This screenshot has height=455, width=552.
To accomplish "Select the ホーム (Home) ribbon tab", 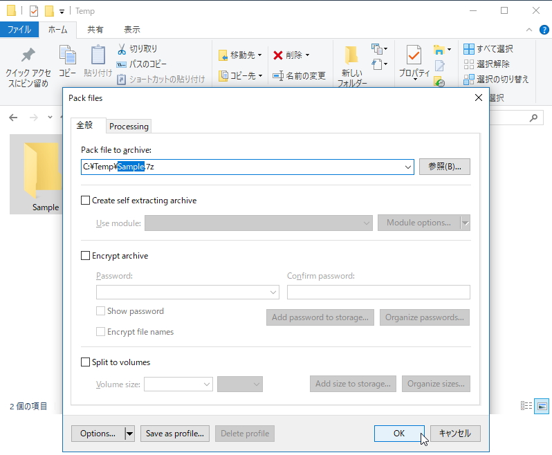I will pos(57,30).
